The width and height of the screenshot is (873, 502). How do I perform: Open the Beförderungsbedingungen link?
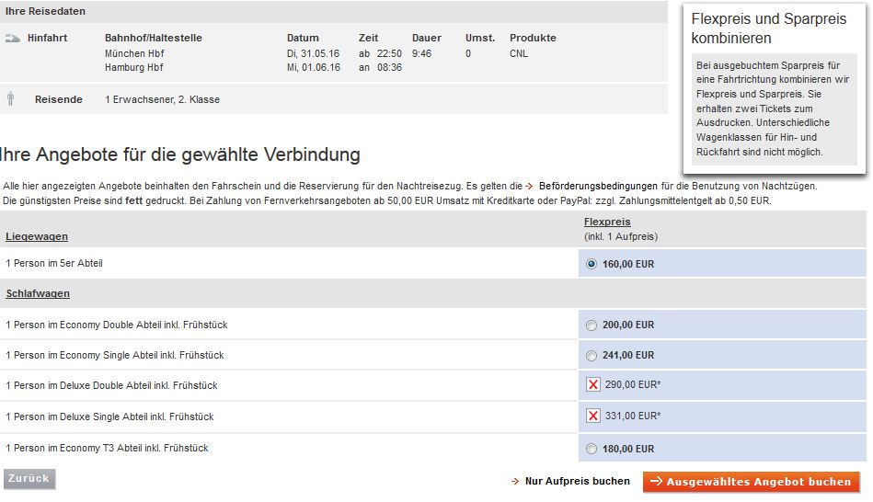(598, 187)
